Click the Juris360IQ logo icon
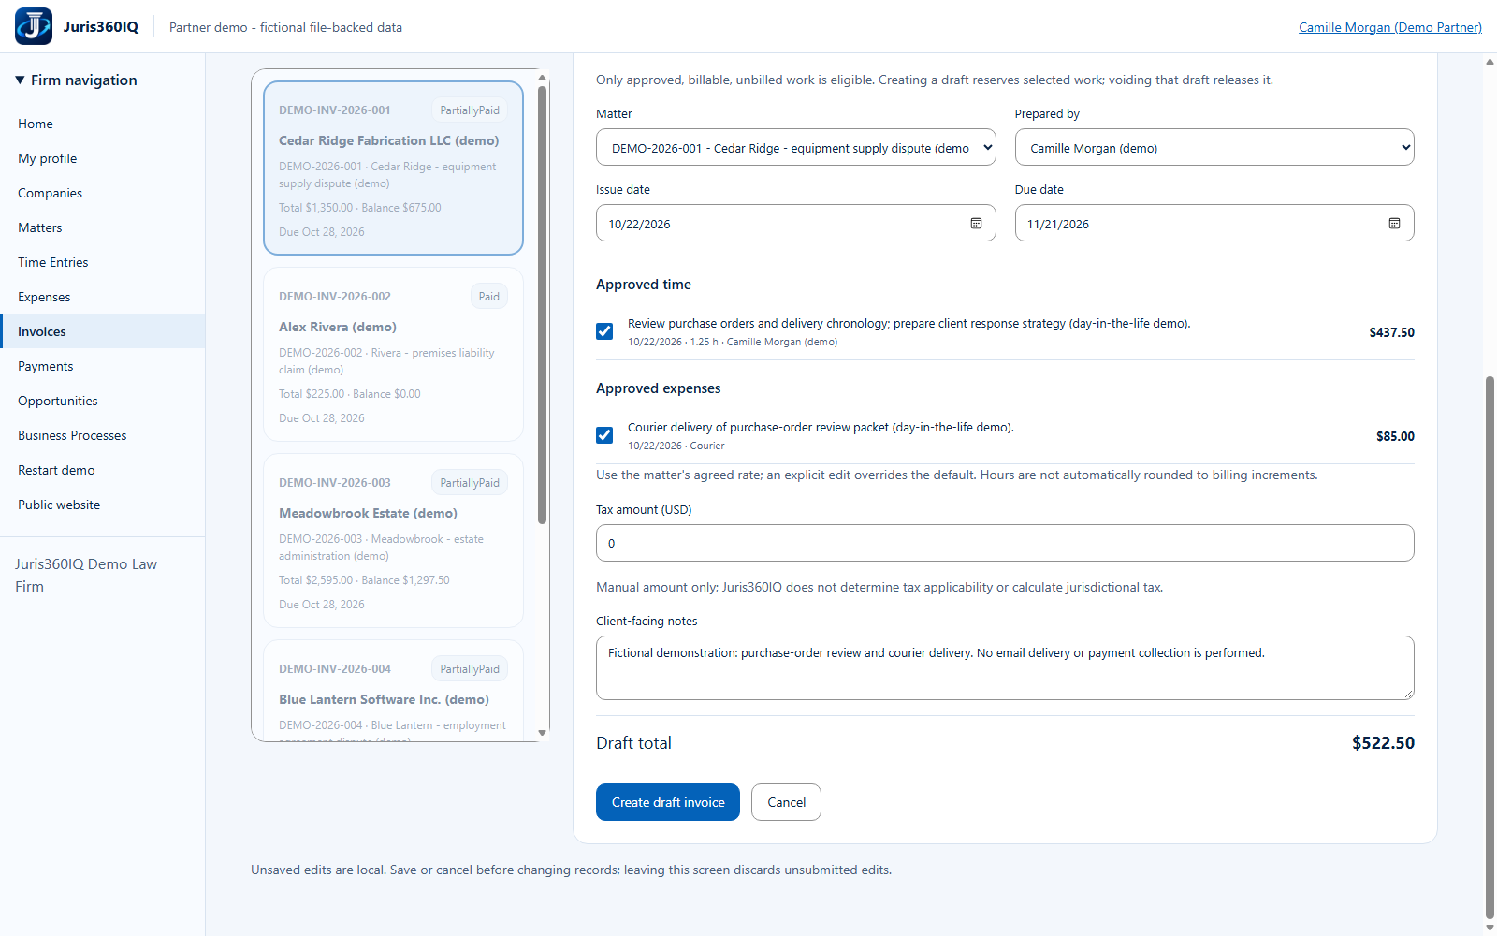Image resolution: width=1497 pixels, height=936 pixels. (x=34, y=26)
